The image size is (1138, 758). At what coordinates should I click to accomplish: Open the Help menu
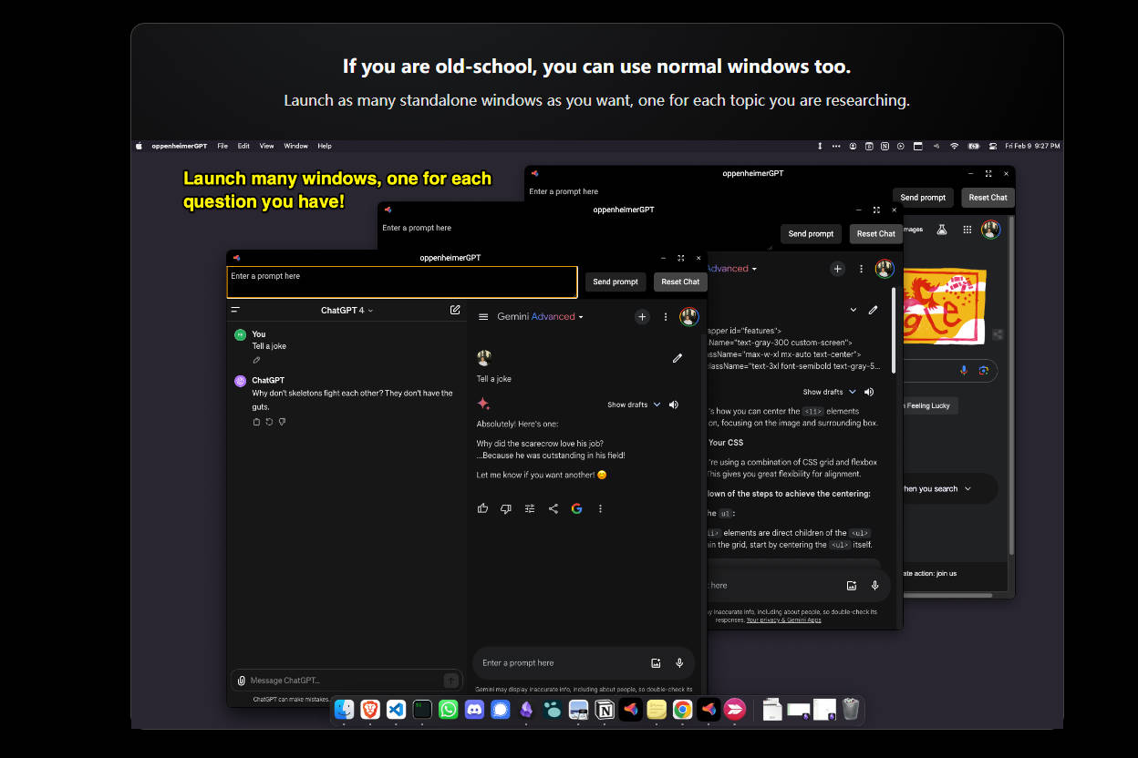(x=325, y=146)
